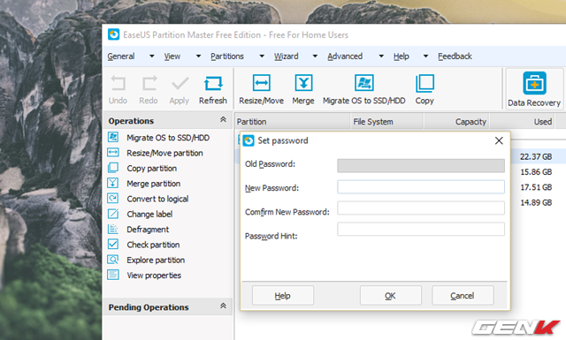Click View properties icon in Operations

(x=113, y=275)
